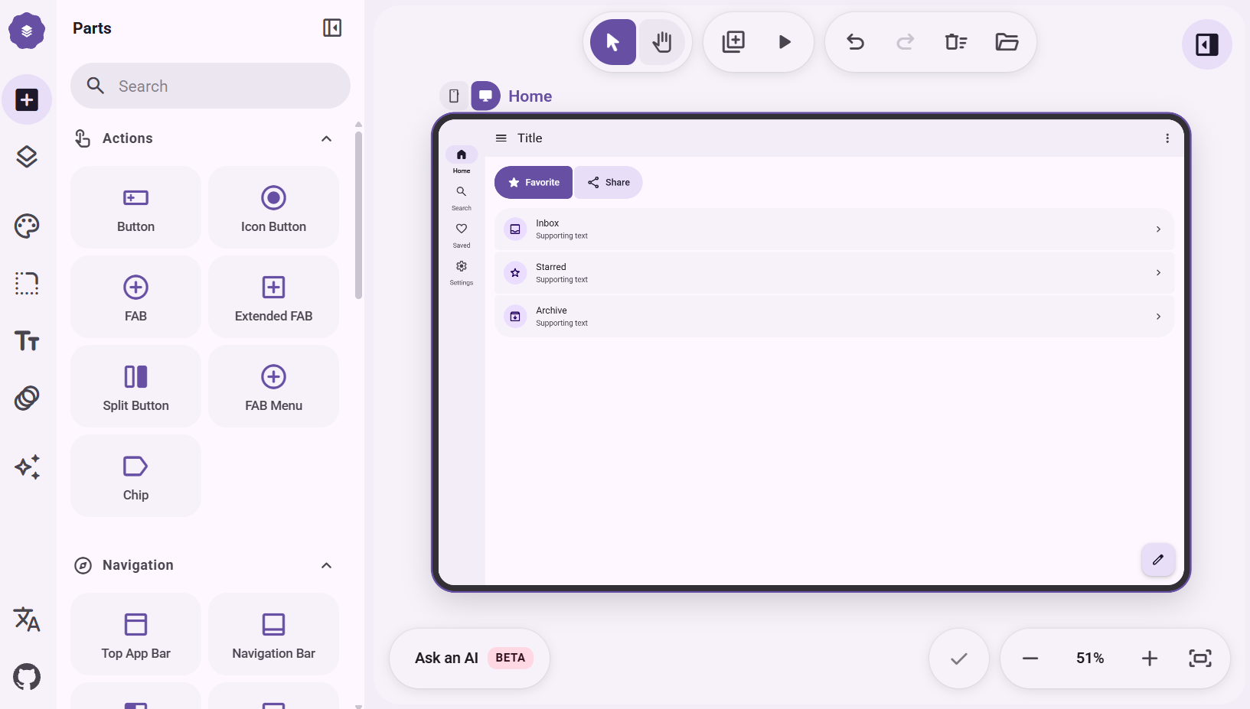Select Saved in canvas navigation rail
The width and height of the screenshot is (1250, 709).
462,236
